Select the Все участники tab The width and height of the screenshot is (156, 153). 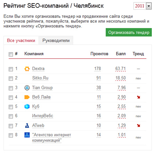coord(21,40)
